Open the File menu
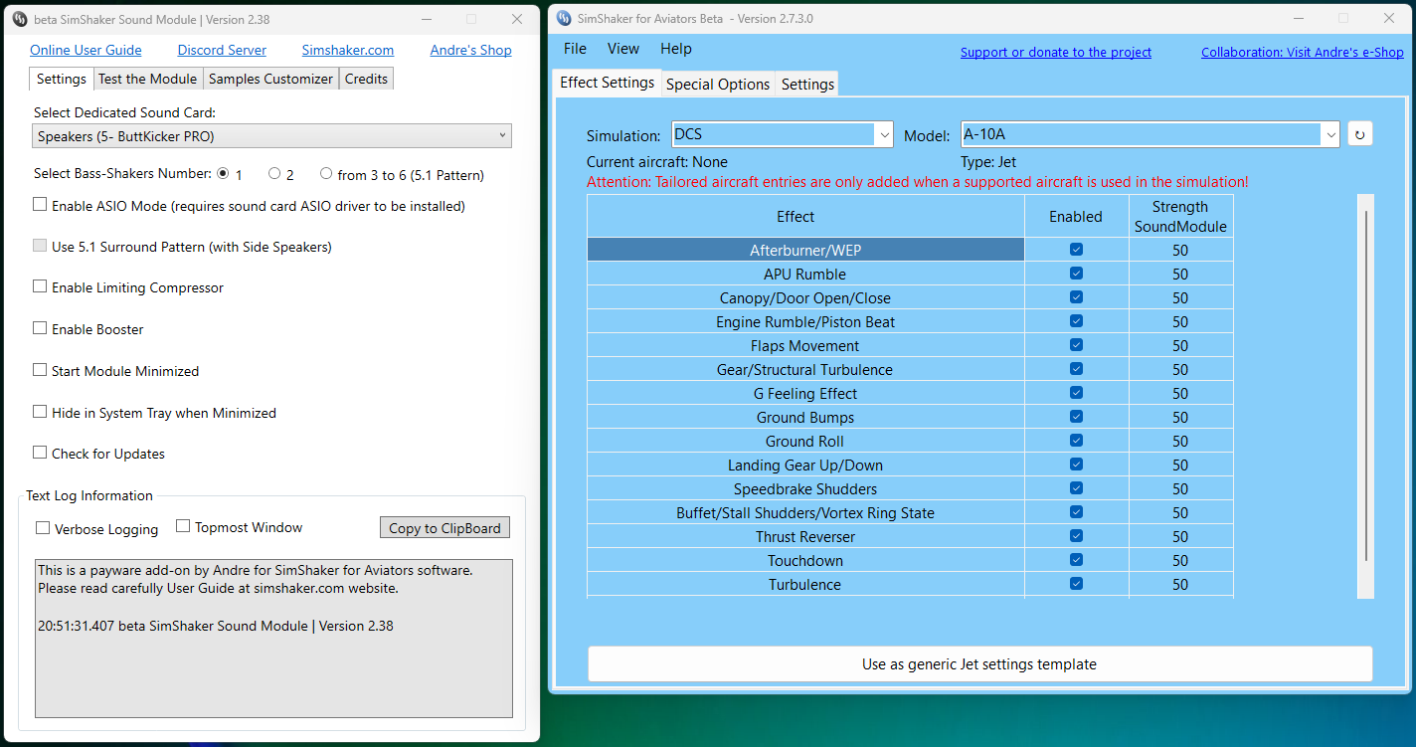Screen dimensions: 1416x747 click(x=575, y=49)
